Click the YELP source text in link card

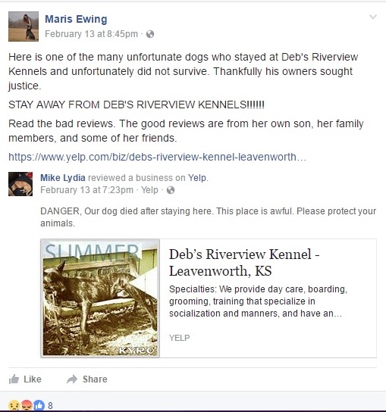click(180, 338)
